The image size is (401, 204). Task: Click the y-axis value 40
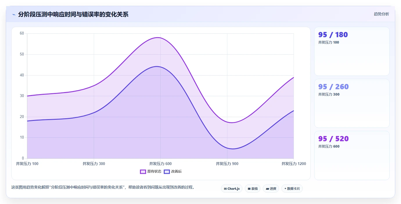click(x=22, y=75)
